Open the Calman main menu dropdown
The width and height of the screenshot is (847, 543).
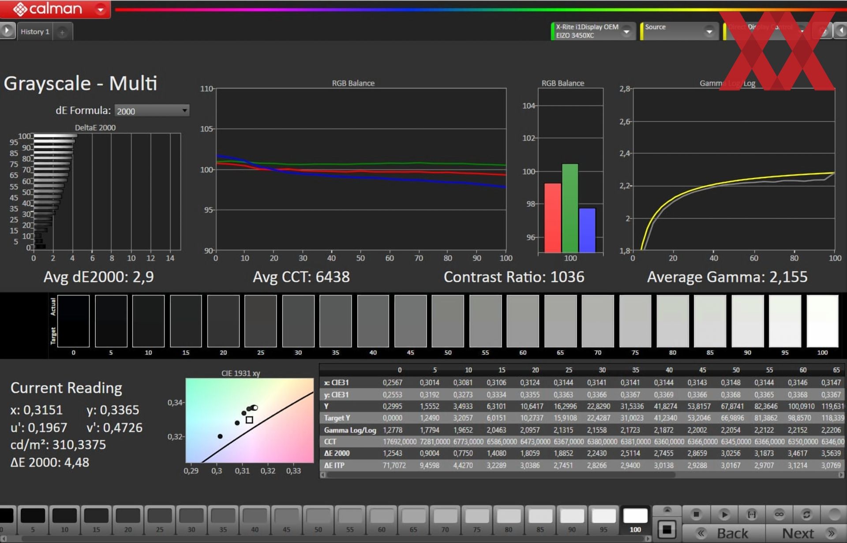pyautogui.click(x=101, y=9)
